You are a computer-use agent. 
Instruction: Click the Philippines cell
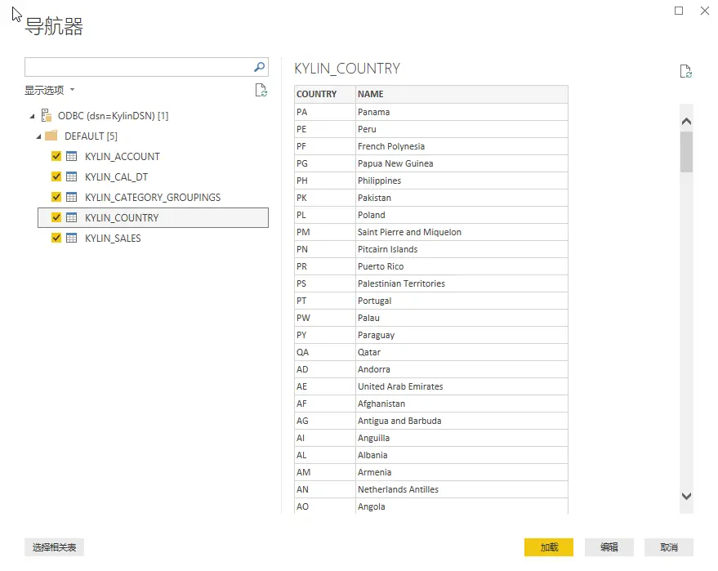pyautogui.click(x=462, y=181)
